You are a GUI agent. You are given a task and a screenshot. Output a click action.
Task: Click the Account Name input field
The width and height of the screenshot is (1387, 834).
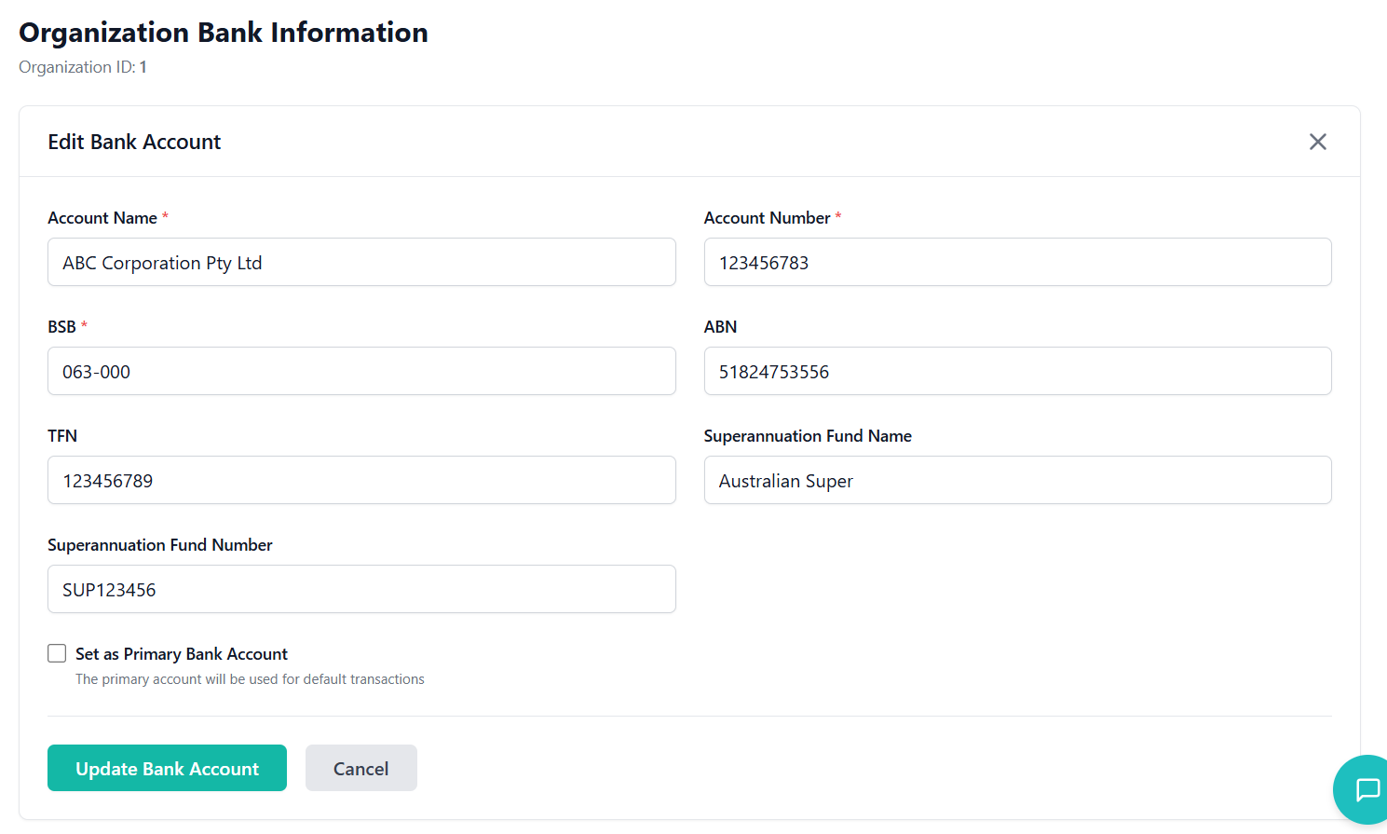pos(361,262)
